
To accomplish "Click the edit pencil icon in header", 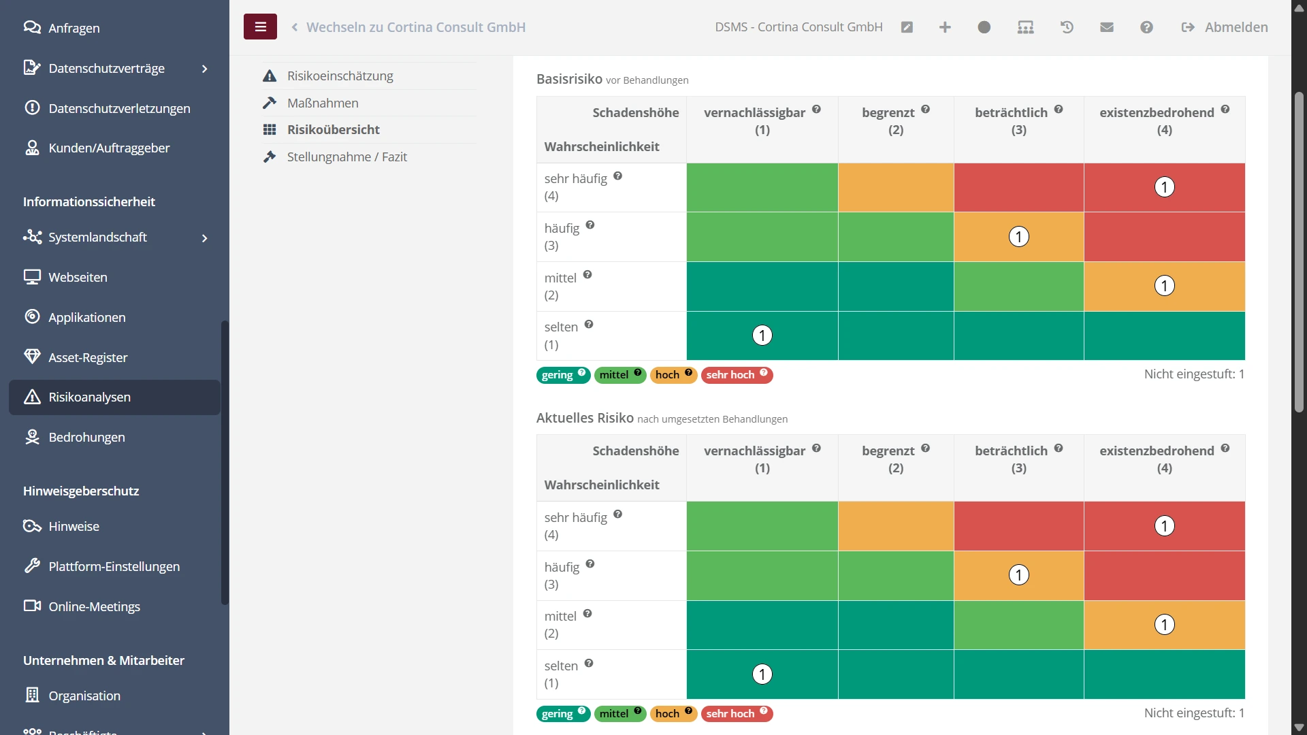I will [x=907, y=27].
